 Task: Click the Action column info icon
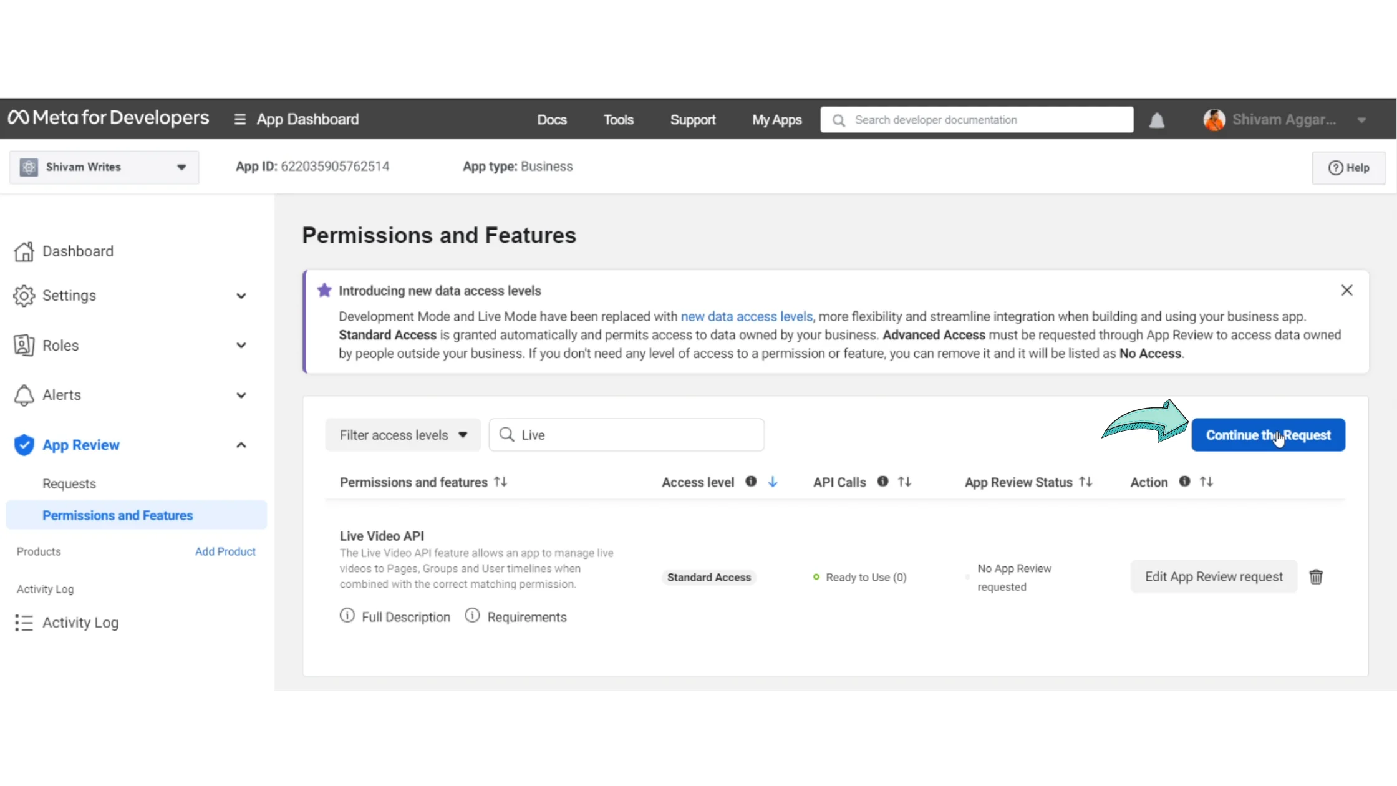[1184, 482]
